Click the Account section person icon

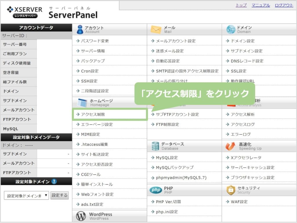[x=80, y=30]
